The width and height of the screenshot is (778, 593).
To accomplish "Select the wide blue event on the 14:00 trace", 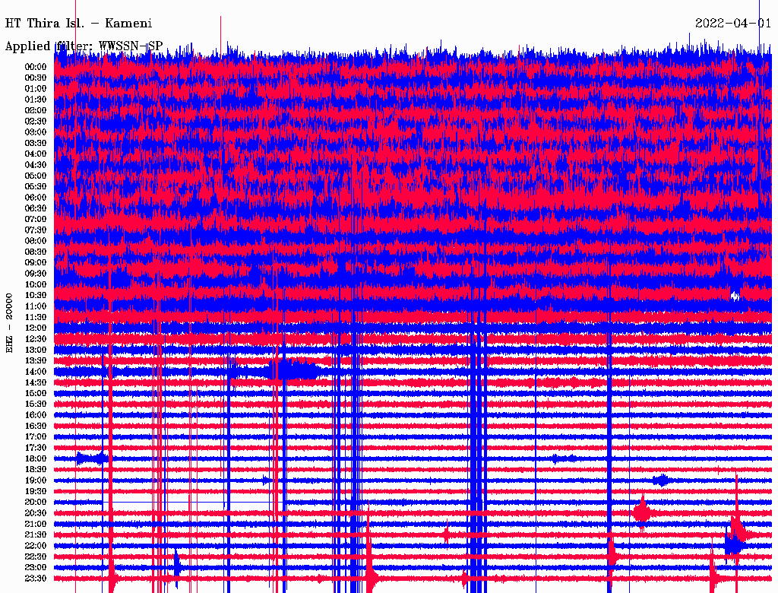I will pos(293,371).
